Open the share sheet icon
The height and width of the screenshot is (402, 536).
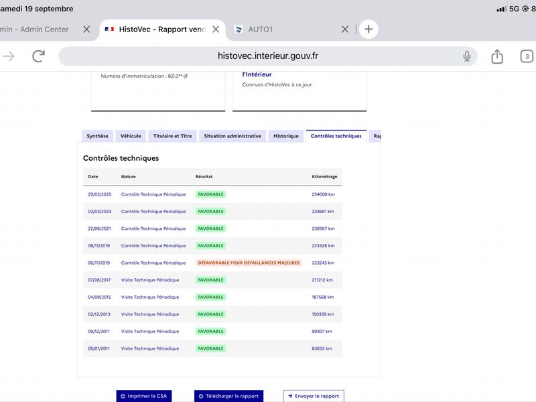pos(497,56)
